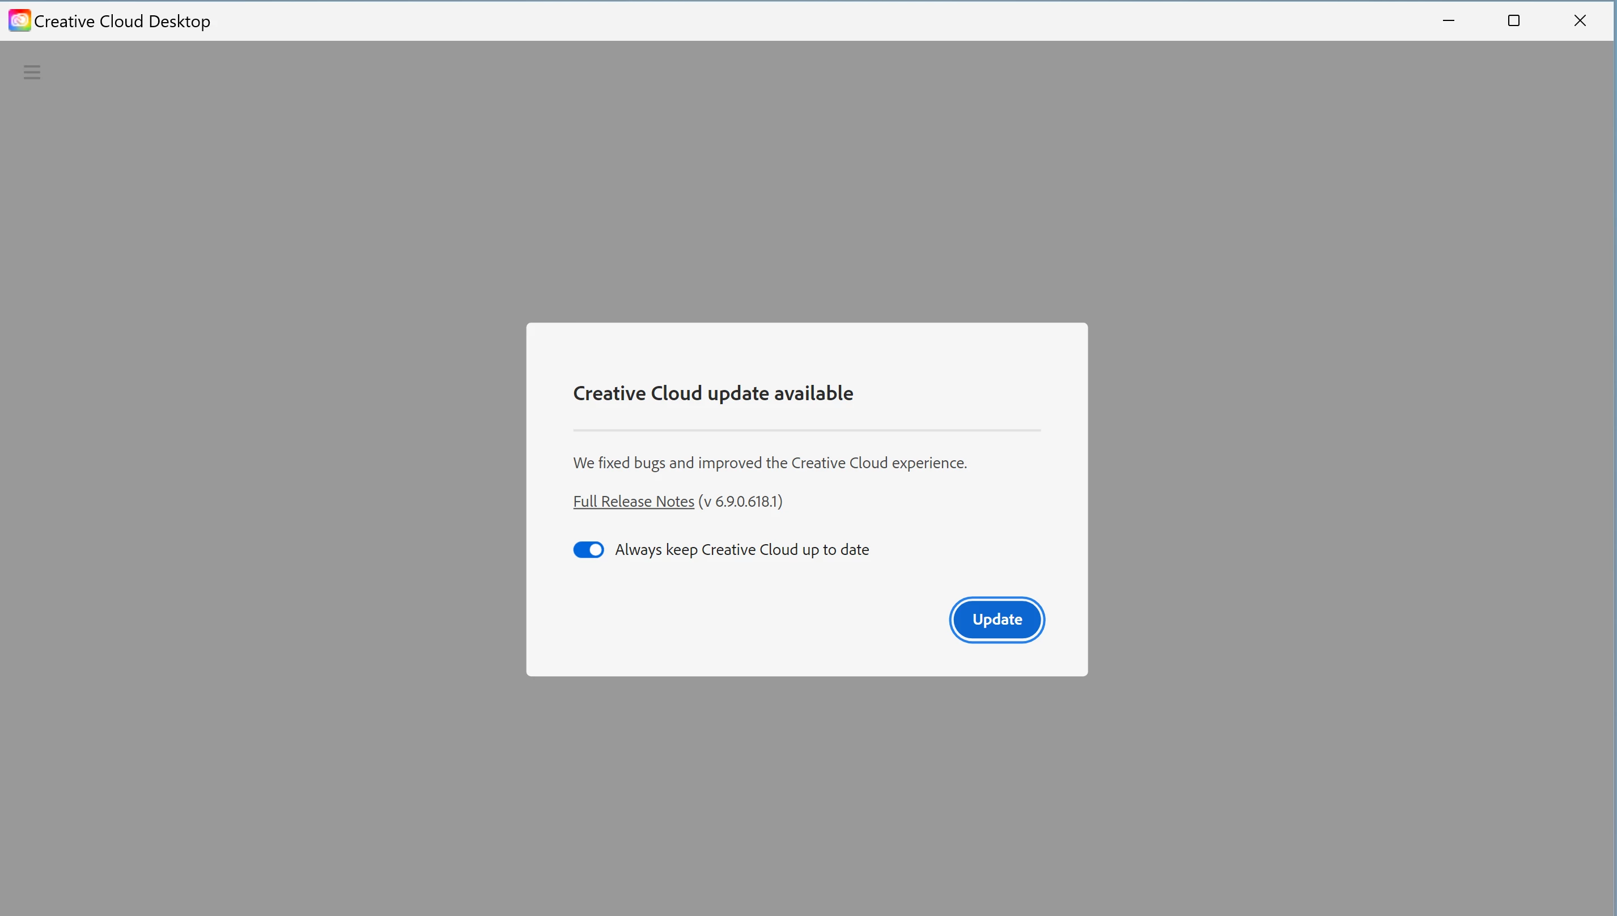Open the Full Release Notes link

[633, 502]
